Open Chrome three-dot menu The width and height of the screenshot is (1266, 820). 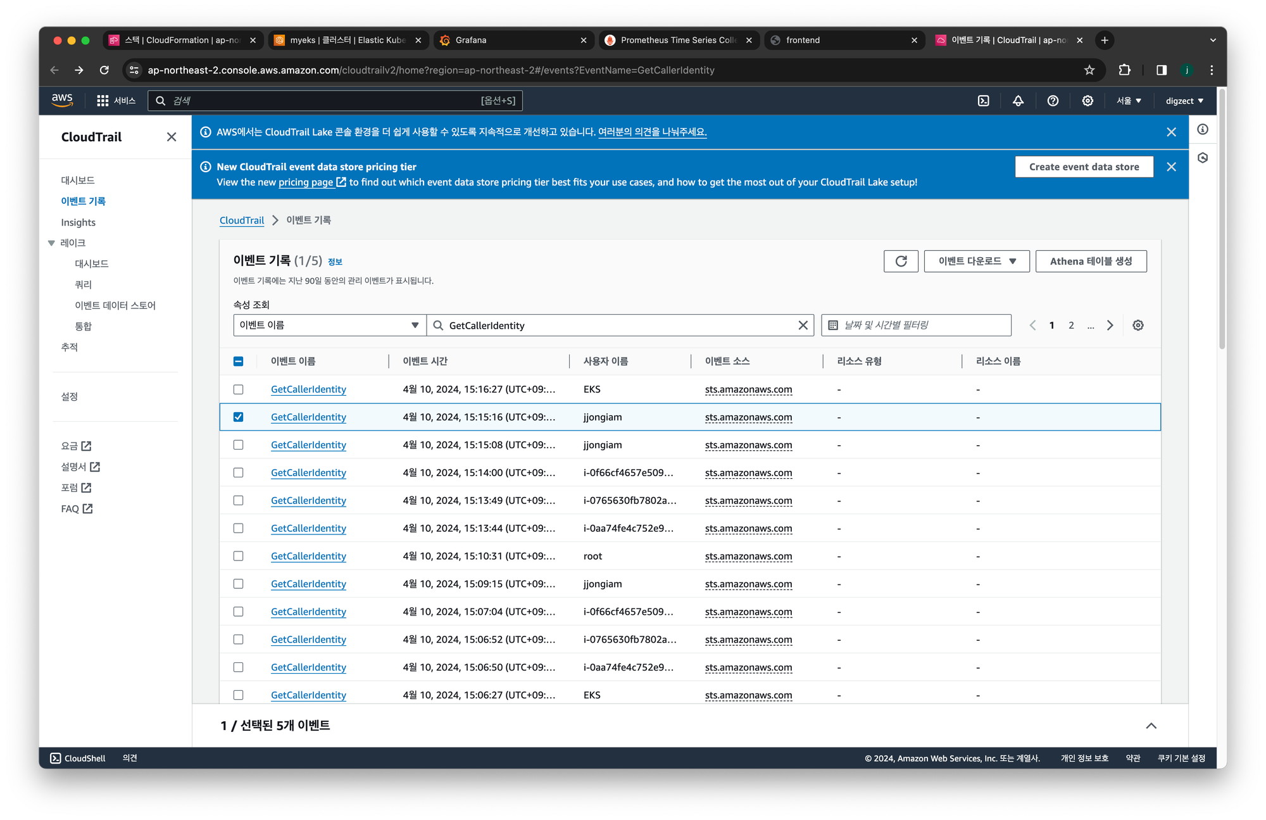[x=1212, y=70]
